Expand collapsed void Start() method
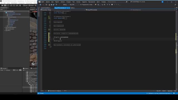178x100 pixels. (50, 13)
